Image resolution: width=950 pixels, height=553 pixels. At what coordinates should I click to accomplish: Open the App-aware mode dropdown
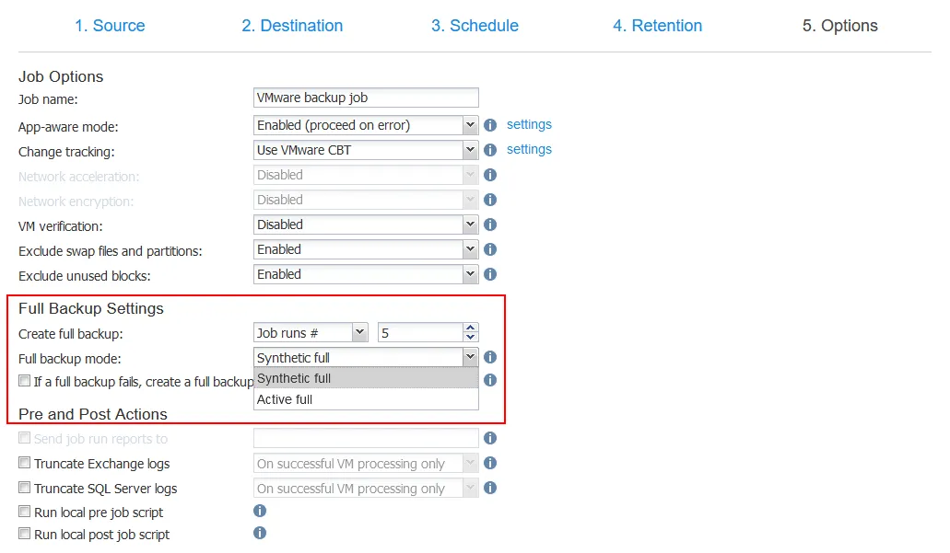(x=366, y=125)
